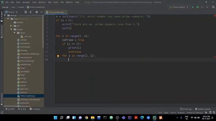Collapse the Scripts folder
The width and height of the screenshot is (216, 121).
point(11,29)
